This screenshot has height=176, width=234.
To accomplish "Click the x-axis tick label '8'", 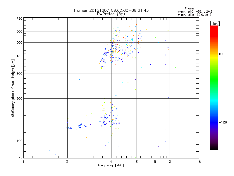I will tap(155, 162).
